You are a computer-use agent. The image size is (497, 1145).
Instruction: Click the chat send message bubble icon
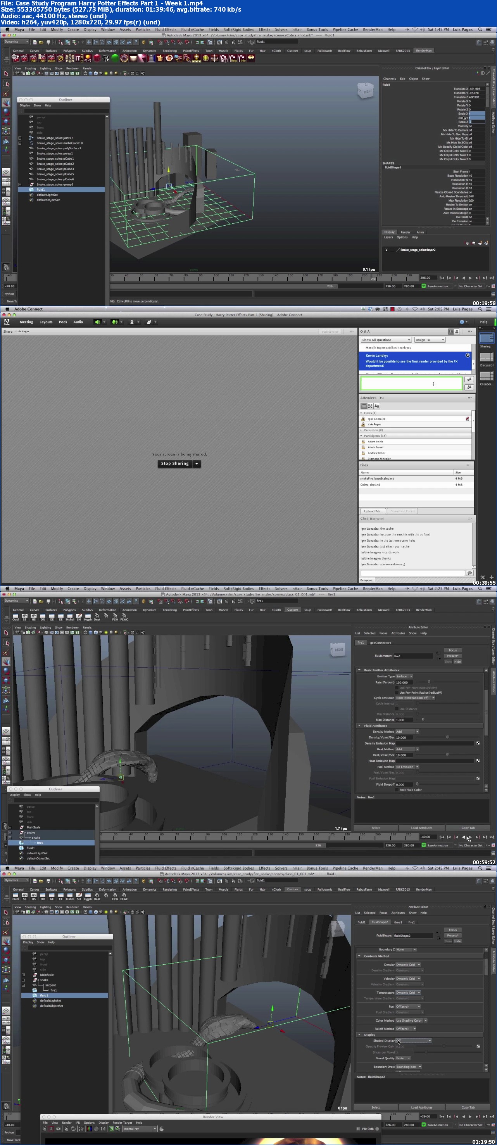point(469,573)
